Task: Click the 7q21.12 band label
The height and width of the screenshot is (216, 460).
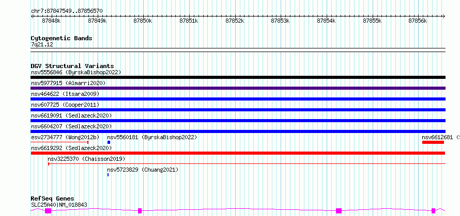Action: click(42, 44)
